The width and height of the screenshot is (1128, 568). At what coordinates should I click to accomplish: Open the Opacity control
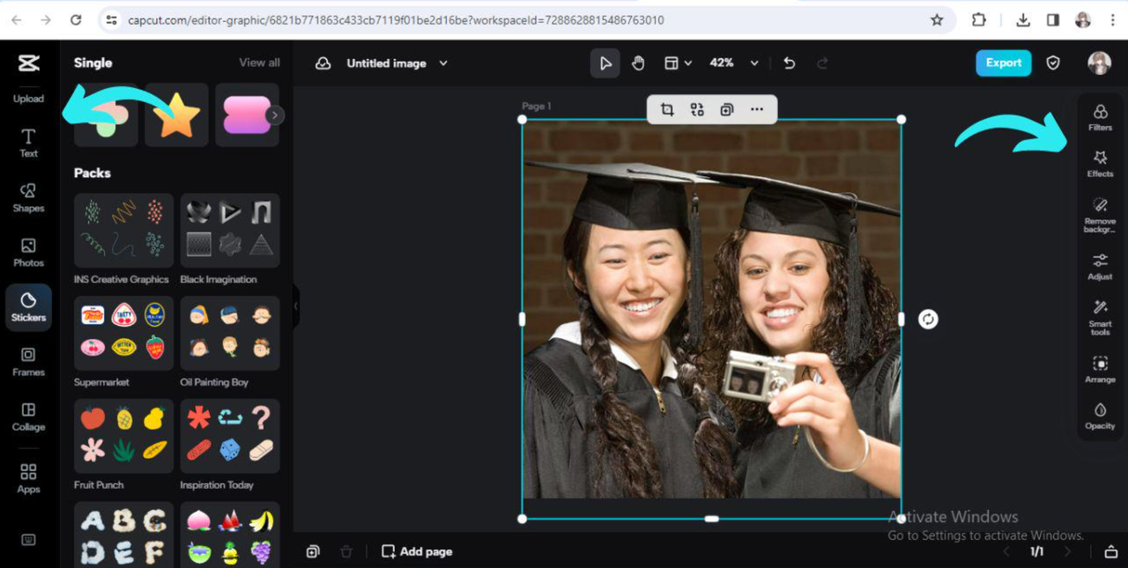(1100, 417)
